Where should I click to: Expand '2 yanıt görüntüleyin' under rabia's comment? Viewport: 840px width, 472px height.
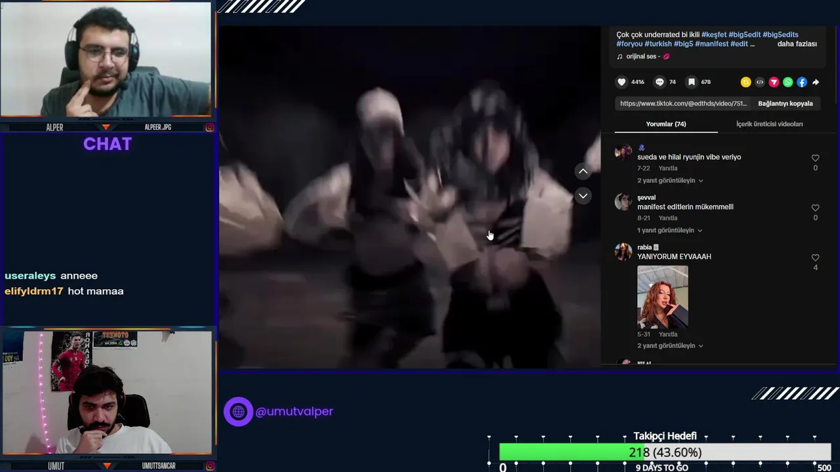tap(670, 345)
